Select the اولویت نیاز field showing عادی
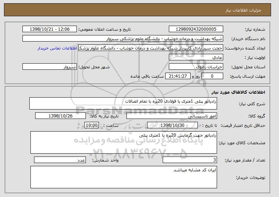This screenshot has height=197, width=279. [x=196, y=57]
